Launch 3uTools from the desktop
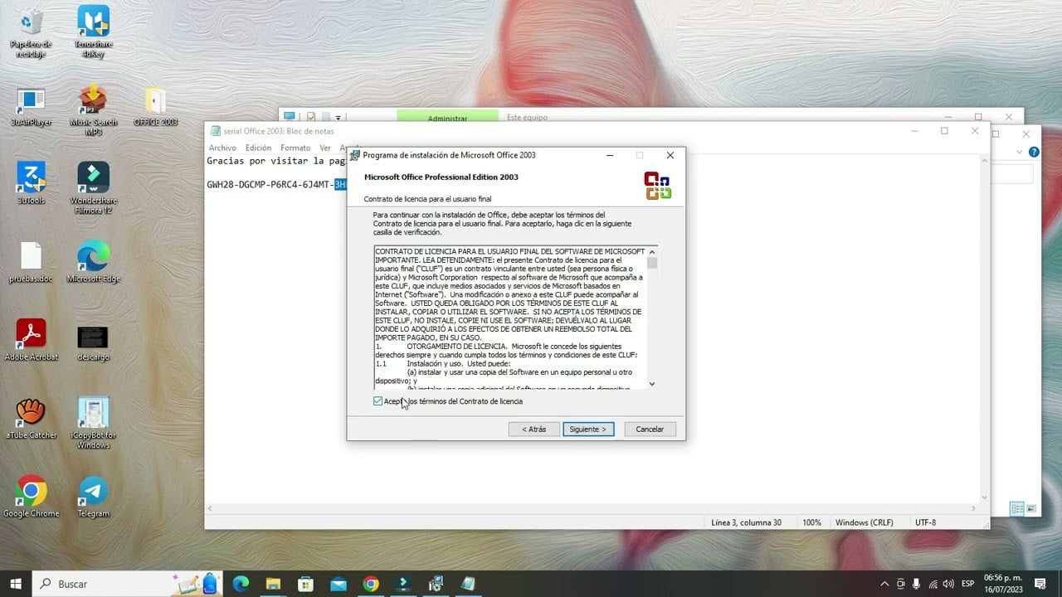This screenshot has width=1062, height=597. [31, 183]
